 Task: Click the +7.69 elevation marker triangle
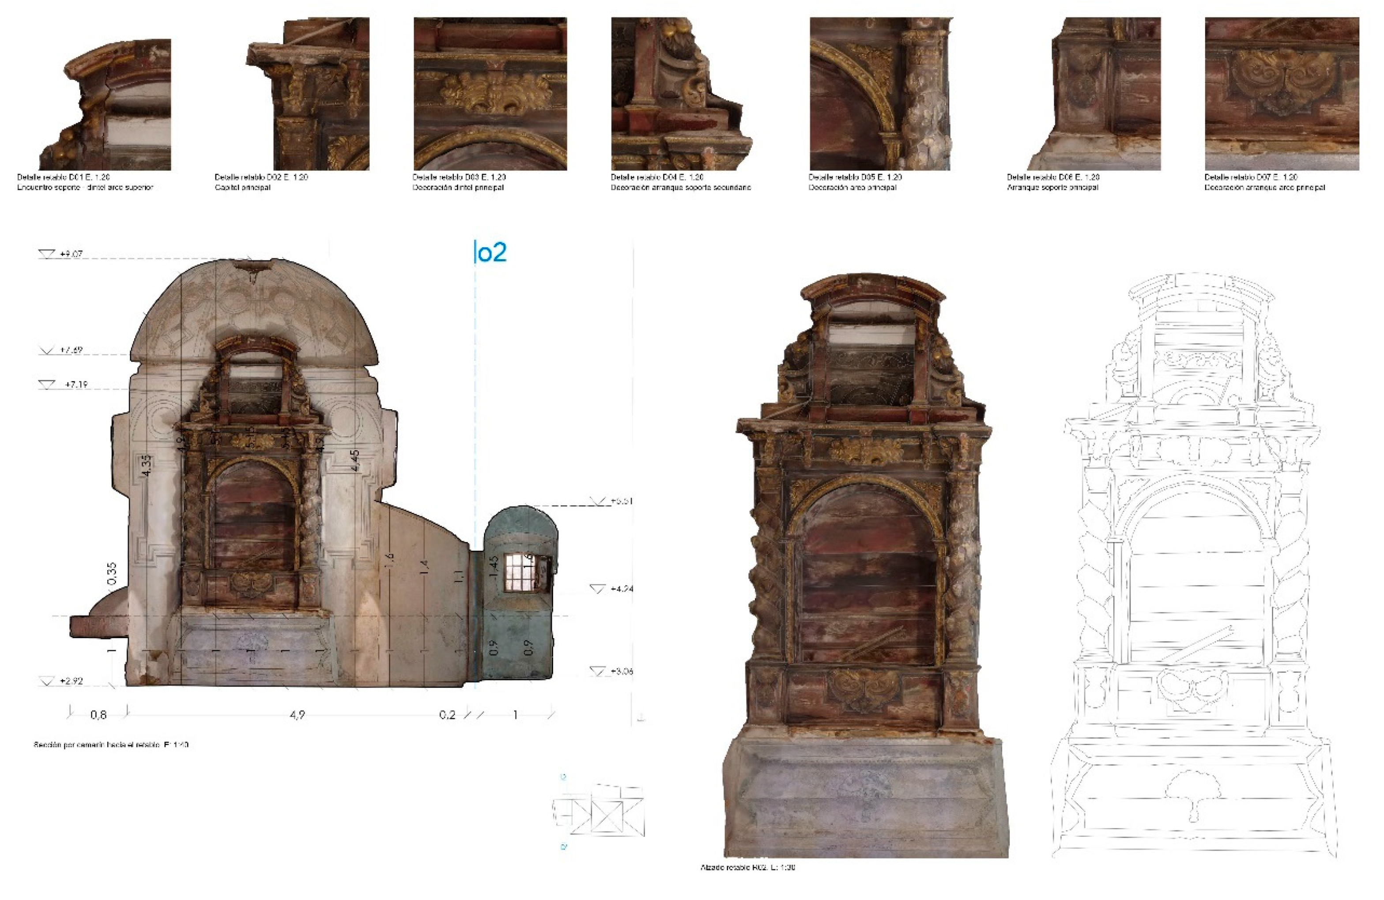46,350
